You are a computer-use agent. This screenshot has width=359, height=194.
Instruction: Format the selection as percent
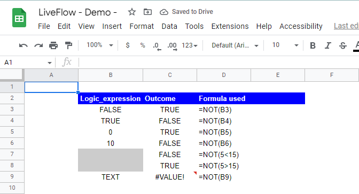(x=143, y=45)
